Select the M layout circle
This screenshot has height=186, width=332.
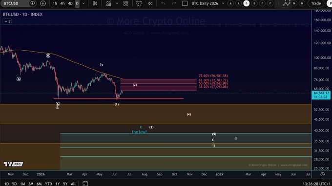(294, 3)
